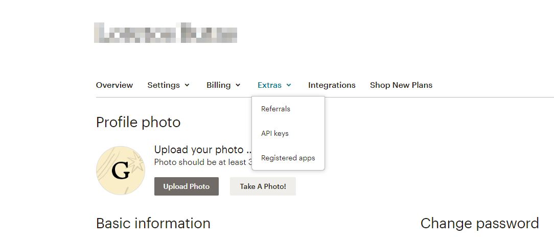
Task: Open Registered apps from the dropdown
Action: [x=288, y=158]
